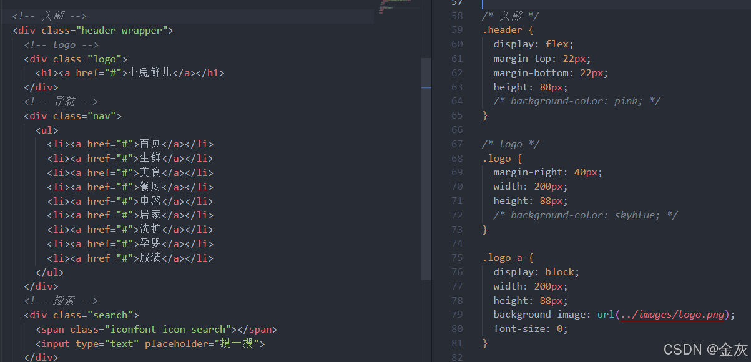Click the 孕婴 list item line

coord(130,244)
